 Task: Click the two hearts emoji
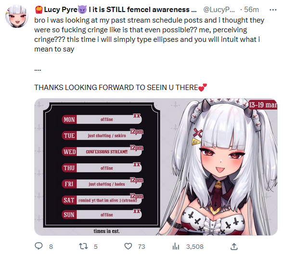coord(203,88)
